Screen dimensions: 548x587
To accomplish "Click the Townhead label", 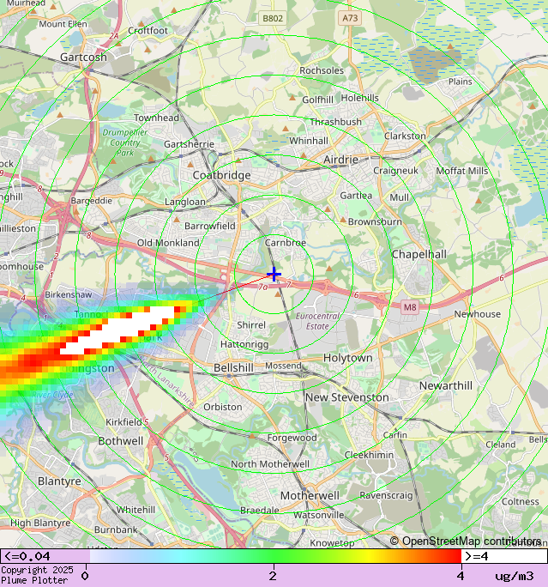I will 156,118.
